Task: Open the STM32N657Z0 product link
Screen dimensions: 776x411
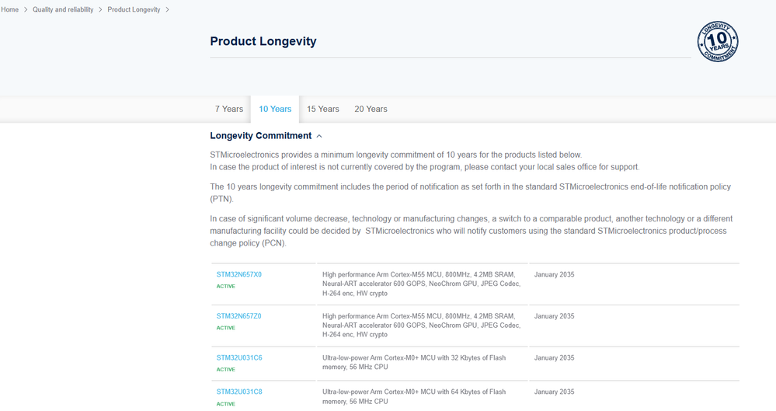Action: (x=239, y=317)
